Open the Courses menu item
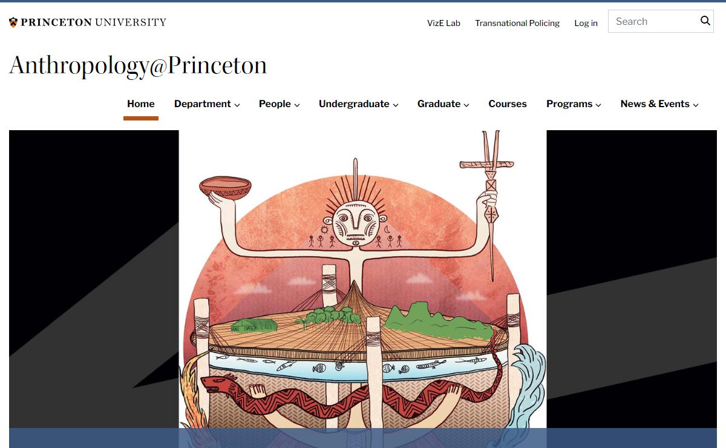 tap(508, 104)
